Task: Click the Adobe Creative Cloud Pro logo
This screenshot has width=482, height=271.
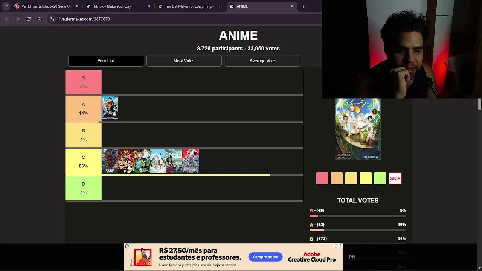Action: tap(312, 257)
